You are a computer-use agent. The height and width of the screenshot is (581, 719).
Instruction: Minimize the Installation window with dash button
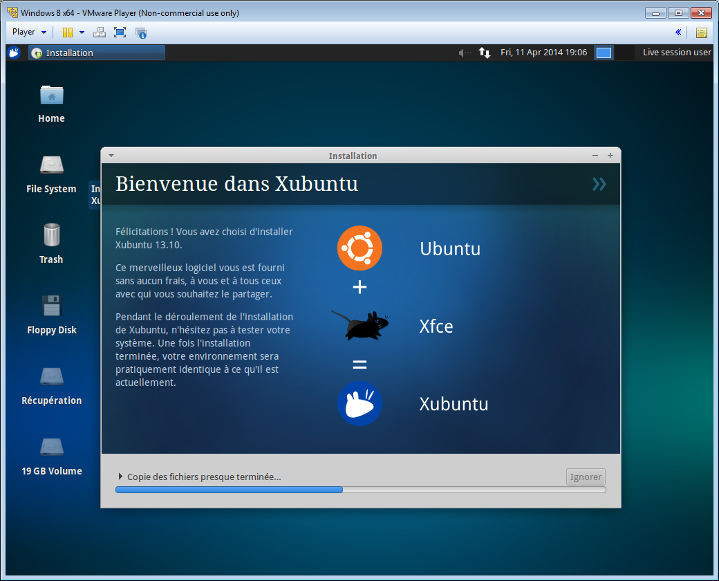(595, 156)
